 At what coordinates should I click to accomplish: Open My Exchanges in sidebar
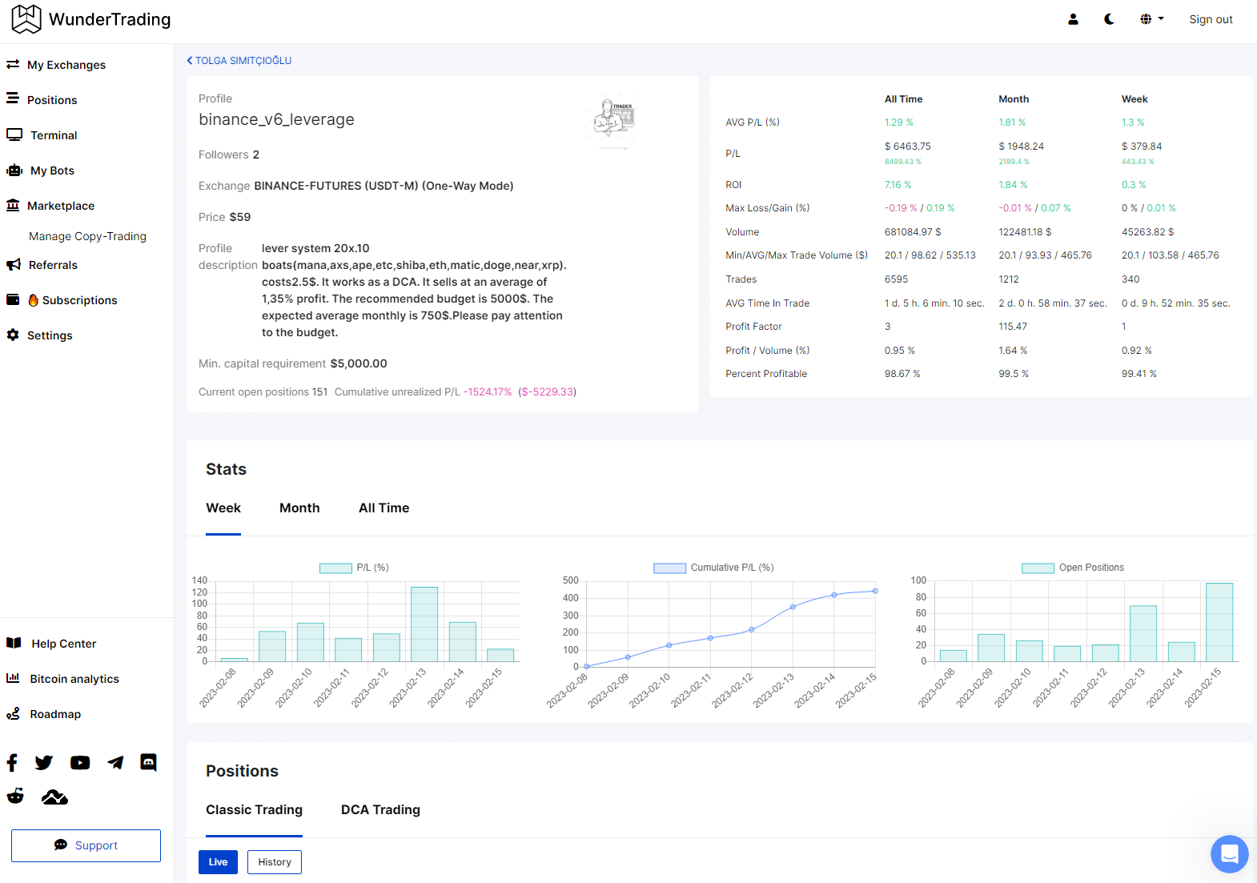pyautogui.click(x=66, y=65)
